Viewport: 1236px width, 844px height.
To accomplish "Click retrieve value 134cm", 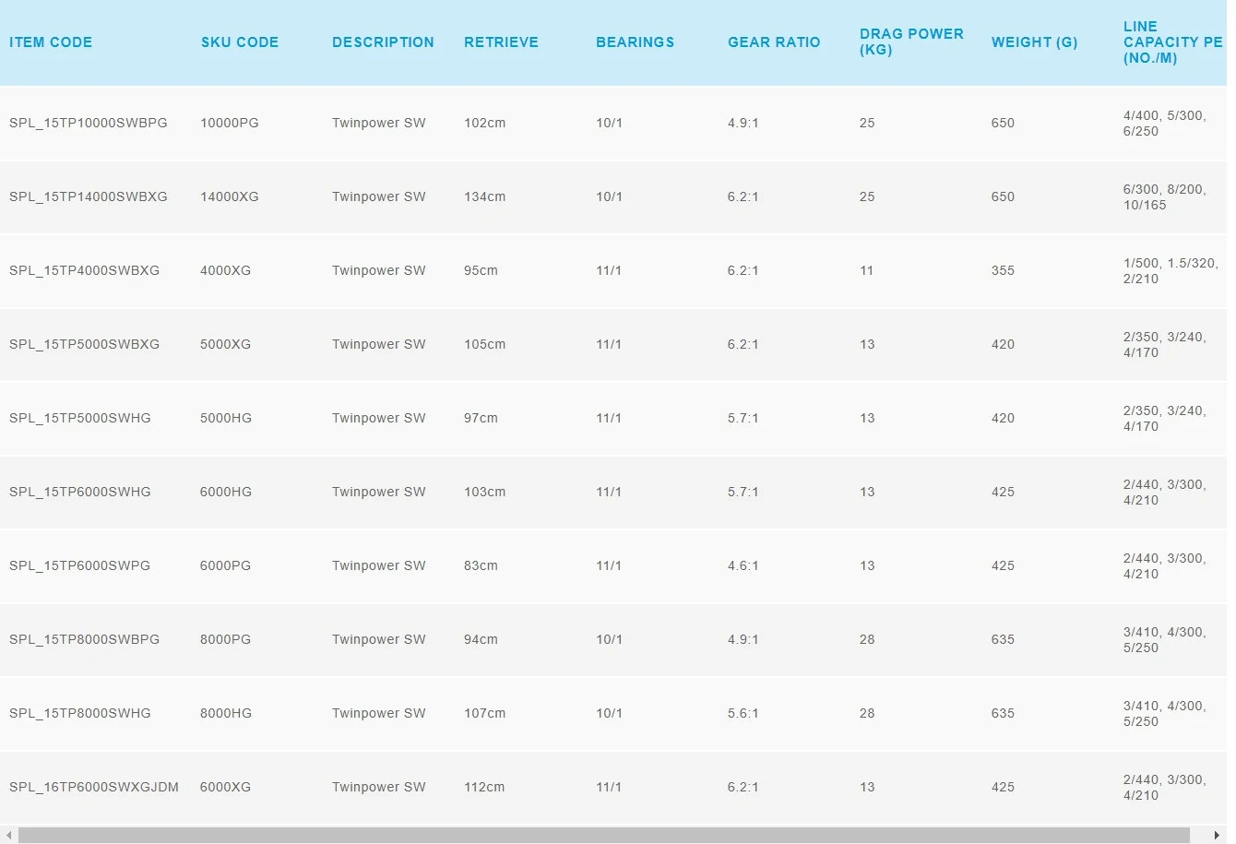I will 485,196.
